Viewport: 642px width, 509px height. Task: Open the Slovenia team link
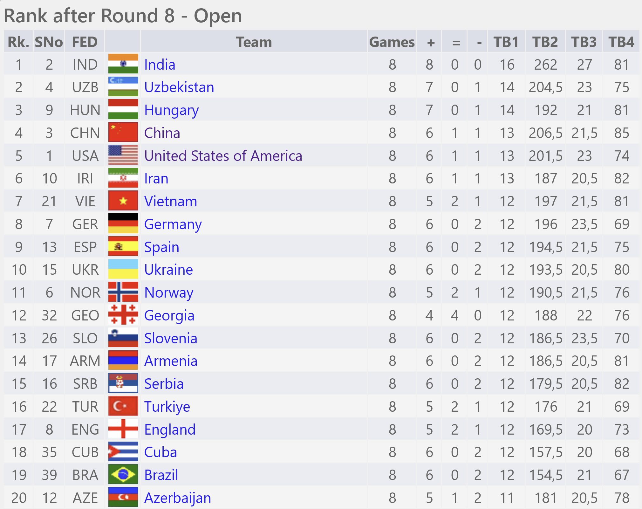pos(171,338)
